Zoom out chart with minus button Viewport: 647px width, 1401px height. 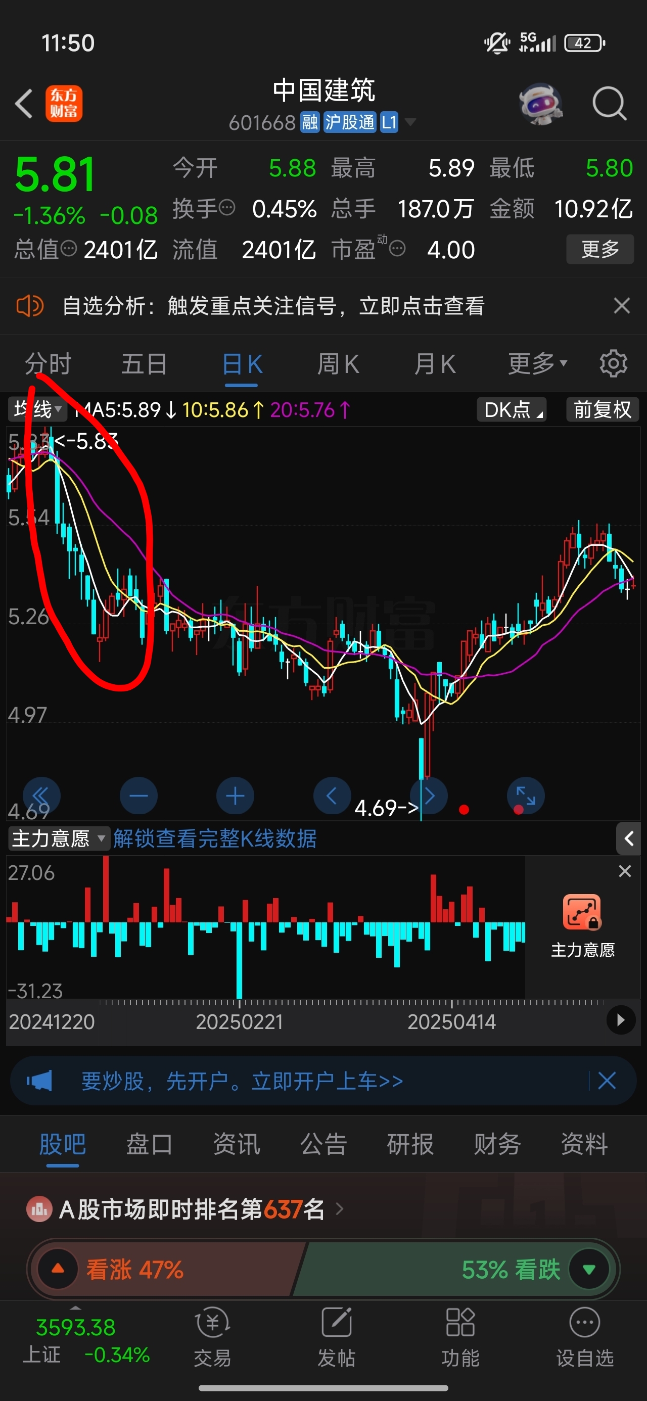click(x=138, y=796)
